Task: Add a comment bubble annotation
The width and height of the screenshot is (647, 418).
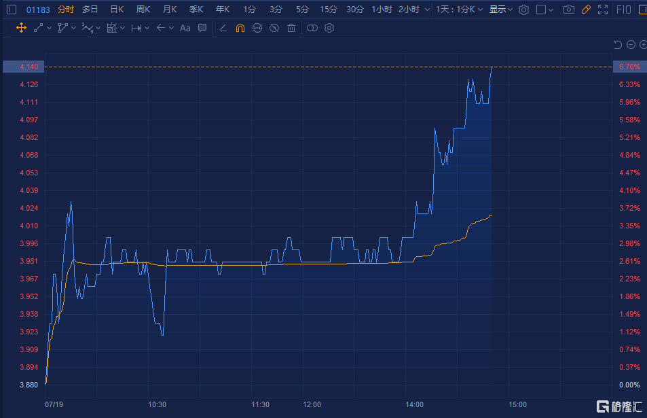Action: coord(202,28)
